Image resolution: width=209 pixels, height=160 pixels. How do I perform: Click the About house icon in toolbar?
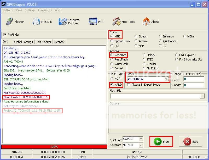point(146,21)
